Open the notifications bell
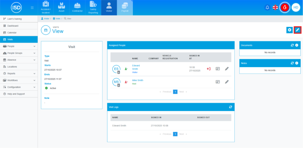This screenshot has height=148, width=303. [267, 7]
